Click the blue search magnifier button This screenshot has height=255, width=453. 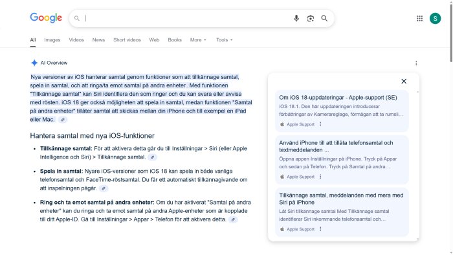pos(324,18)
